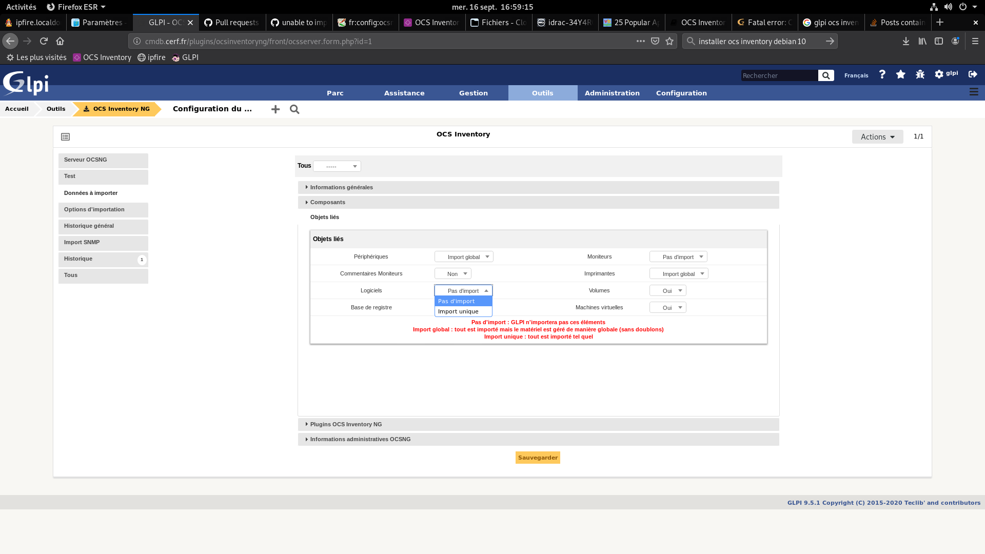The image size is (985, 554).
Task: Click the Firefox home icon
Action: pyautogui.click(x=60, y=41)
